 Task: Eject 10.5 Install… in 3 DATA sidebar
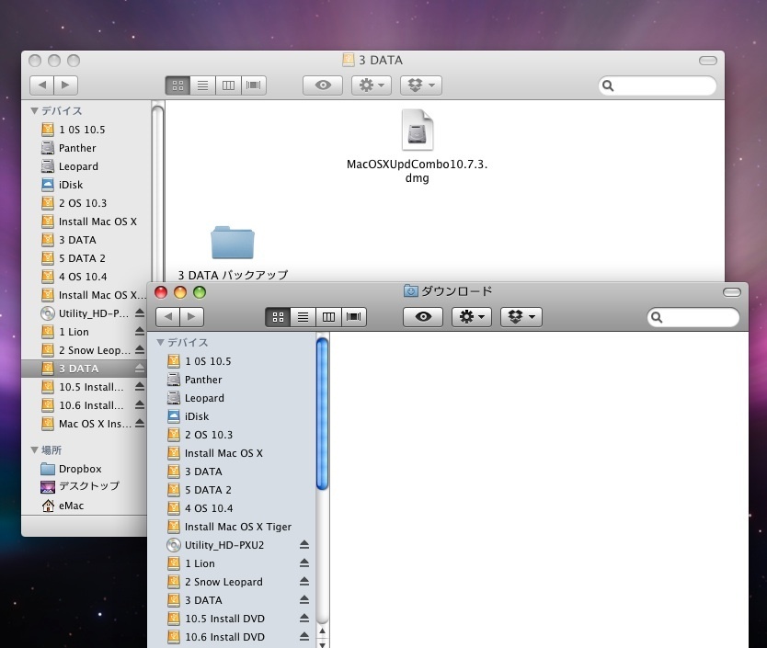(x=140, y=387)
